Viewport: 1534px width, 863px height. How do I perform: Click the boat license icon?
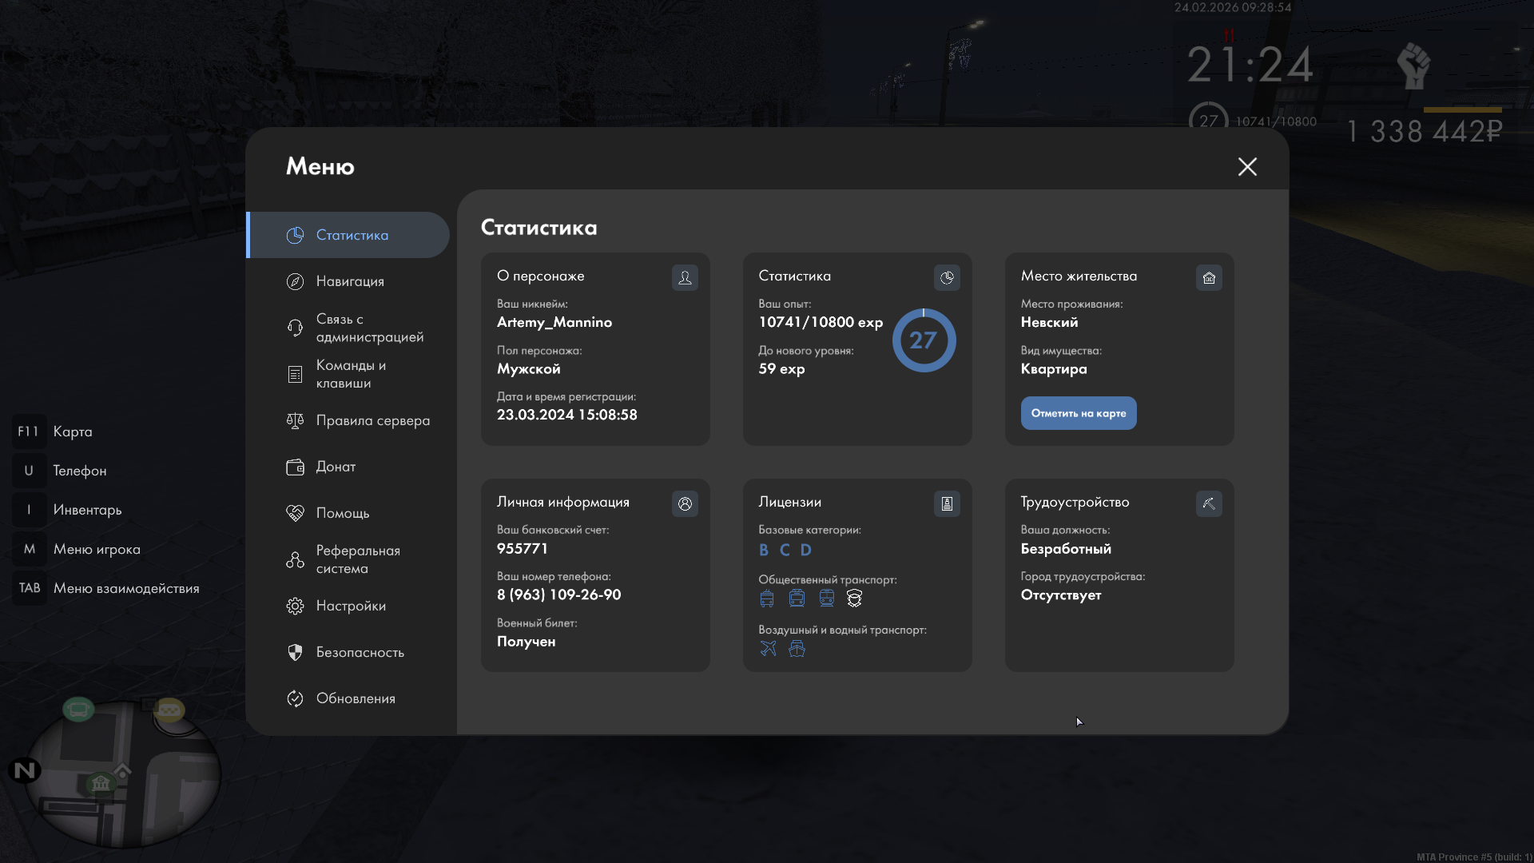[797, 649]
